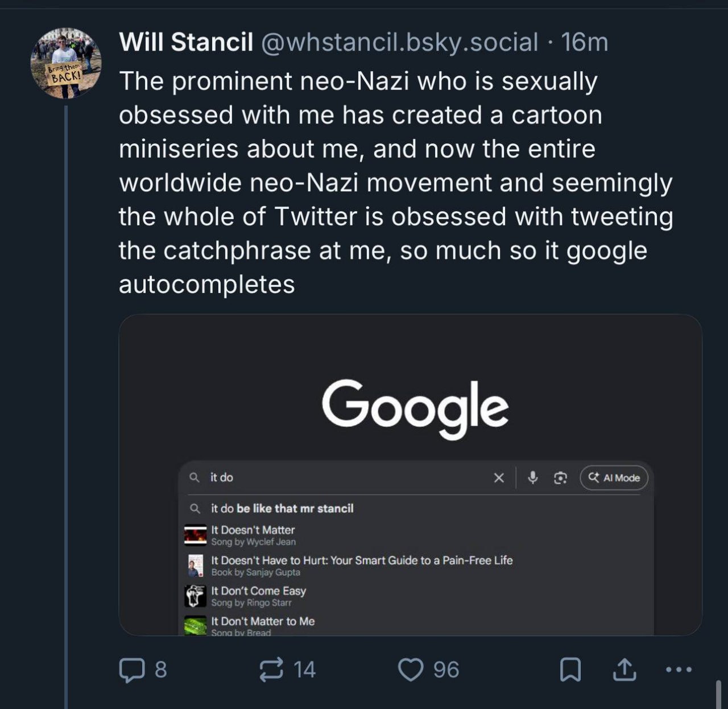Click the Google Lens camera icon
728x709 pixels.
pos(560,478)
